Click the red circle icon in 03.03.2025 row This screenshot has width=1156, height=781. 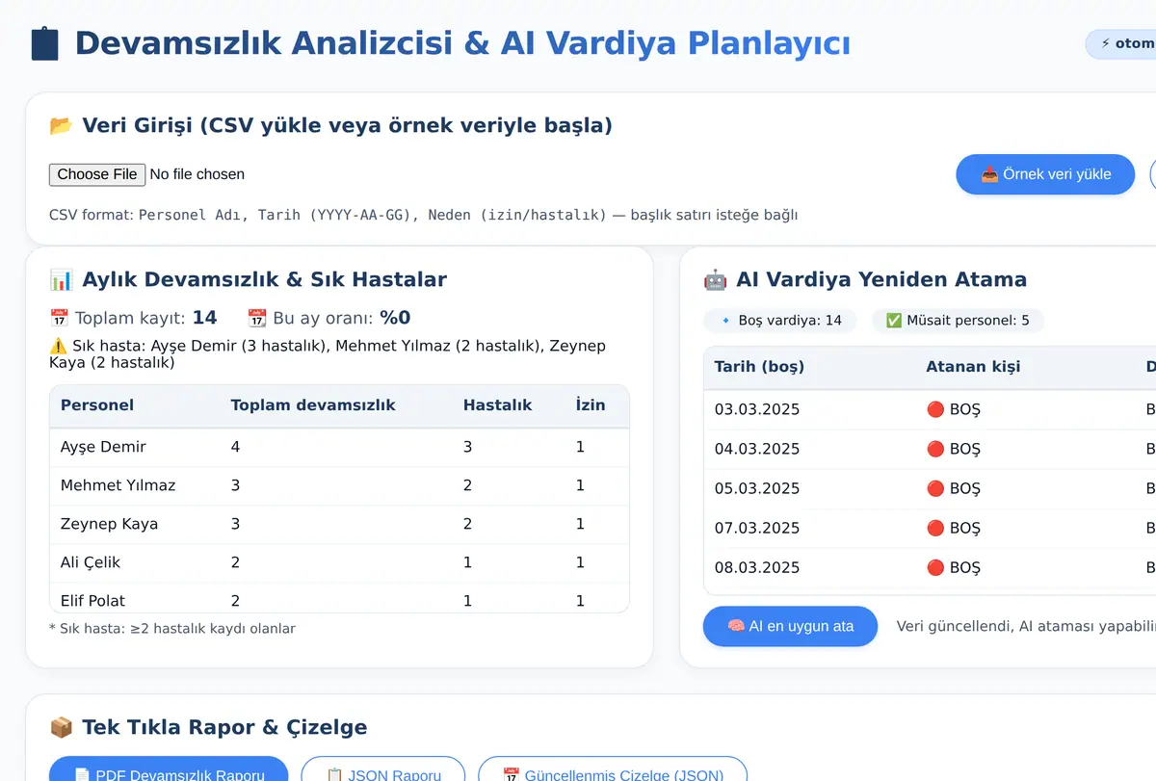pos(934,409)
